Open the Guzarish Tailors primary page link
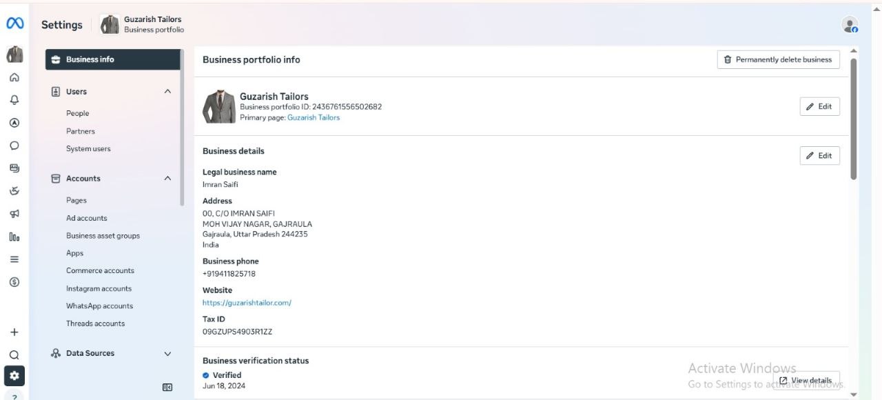Screen dimensions: 882x400 [314, 118]
